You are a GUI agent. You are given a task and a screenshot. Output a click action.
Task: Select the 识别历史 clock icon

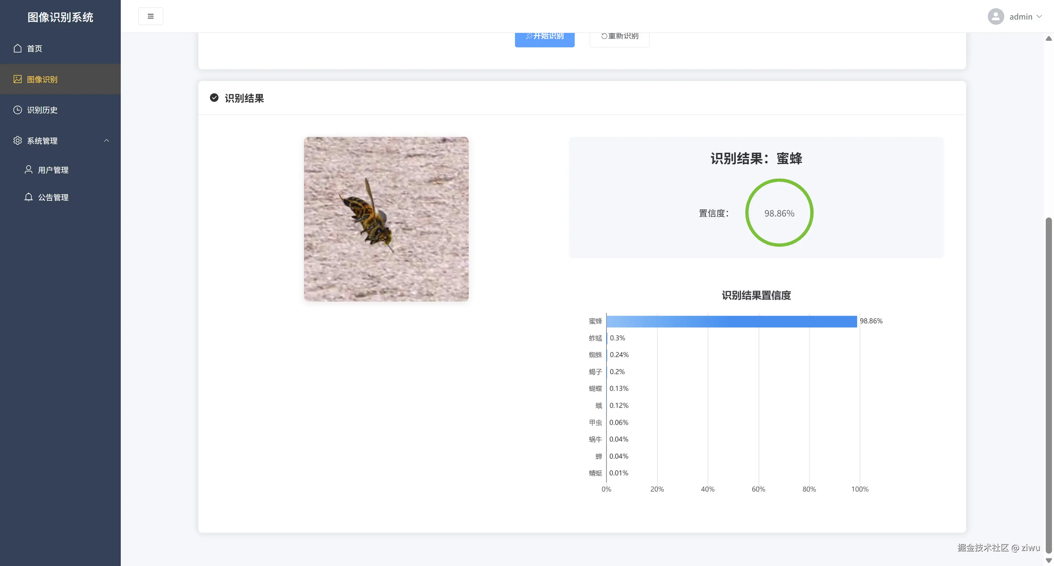(17, 110)
